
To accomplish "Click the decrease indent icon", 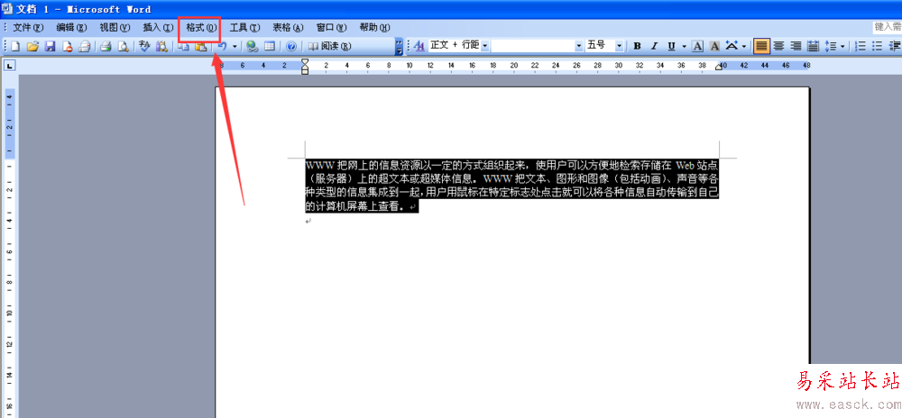I will click(x=896, y=46).
